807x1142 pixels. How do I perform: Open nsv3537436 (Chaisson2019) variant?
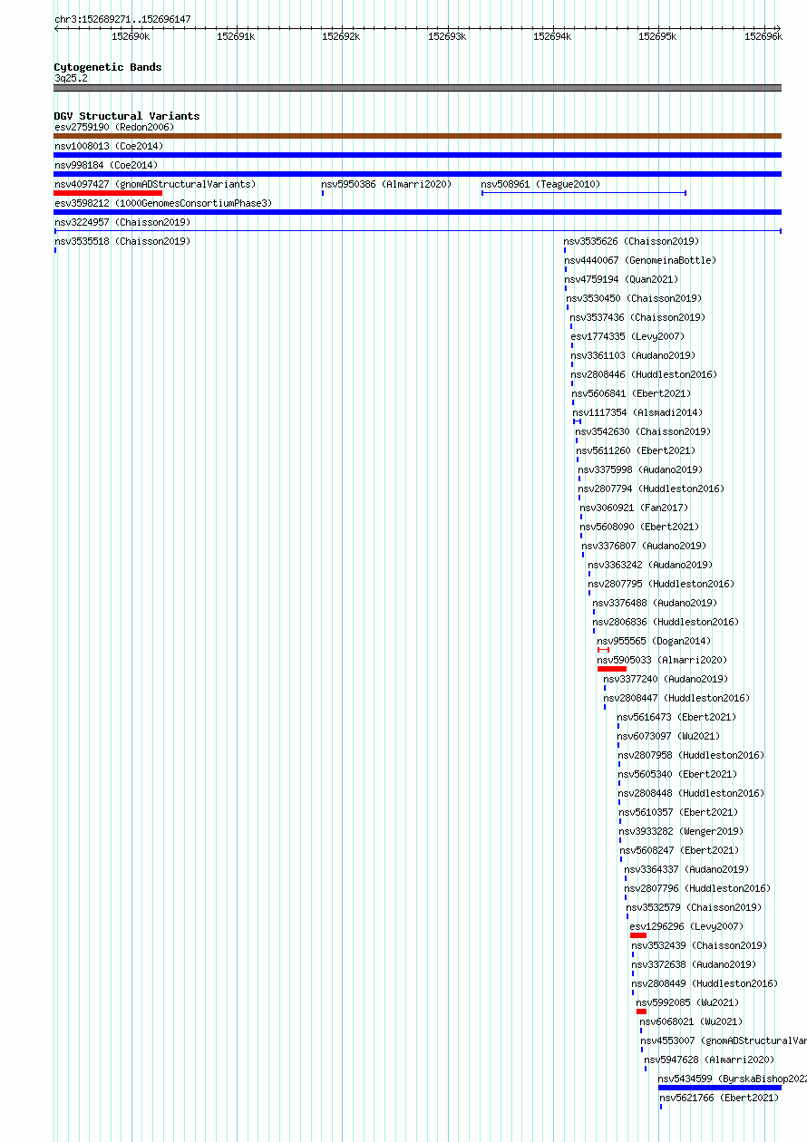637,317
